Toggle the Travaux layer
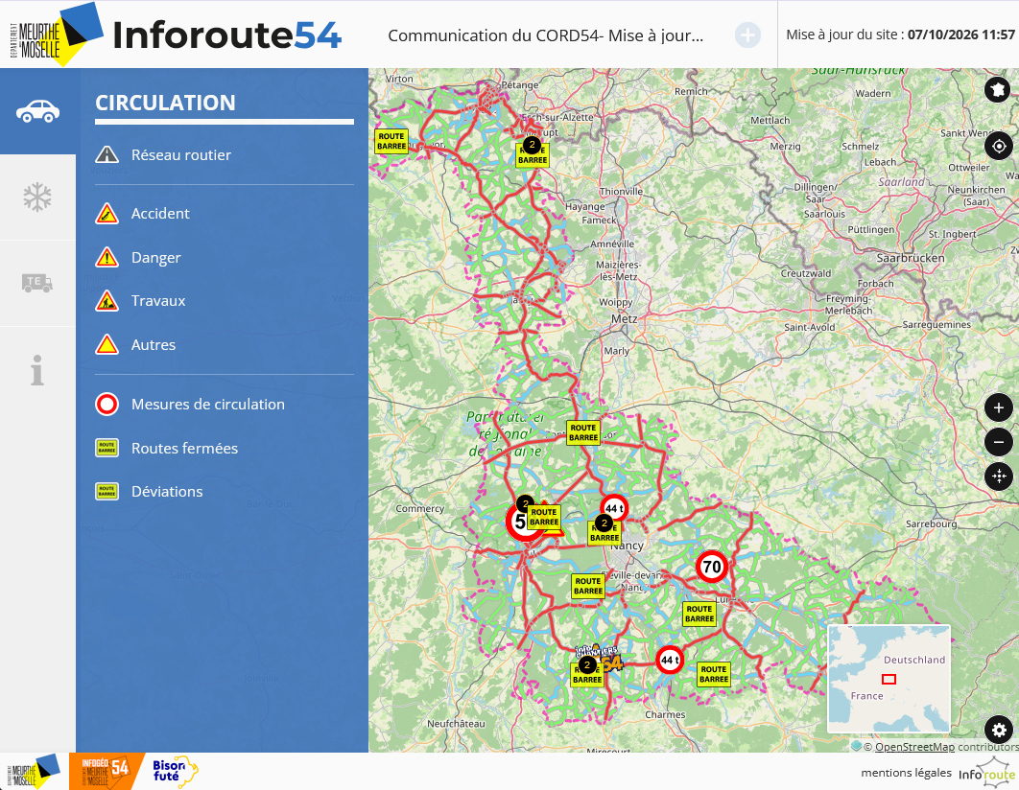The image size is (1019, 790). tap(140, 300)
